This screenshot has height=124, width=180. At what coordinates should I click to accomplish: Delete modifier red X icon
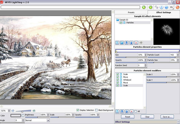tap(131, 111)
